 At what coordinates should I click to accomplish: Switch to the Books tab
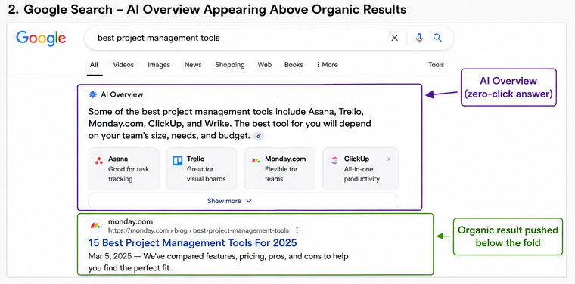(294, 65)
